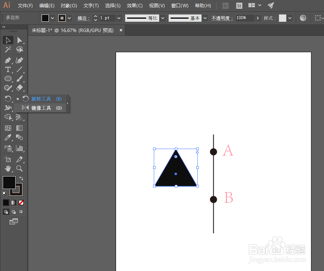Open stroke color dropdown in control bar
The width and height of the screenshot is (324, 271).
click(x=69, y=18)
